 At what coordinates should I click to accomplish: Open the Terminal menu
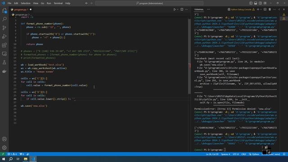click(58, 3)
